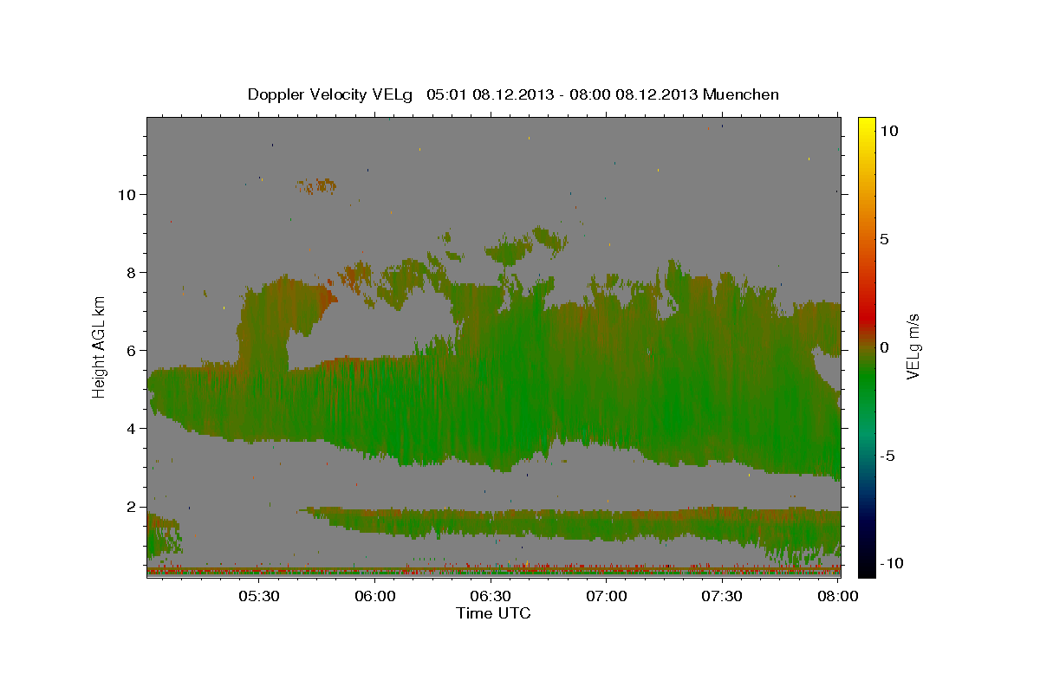Click the 05:30 time tick label
1040x693 pixels.
click(259, 597)
